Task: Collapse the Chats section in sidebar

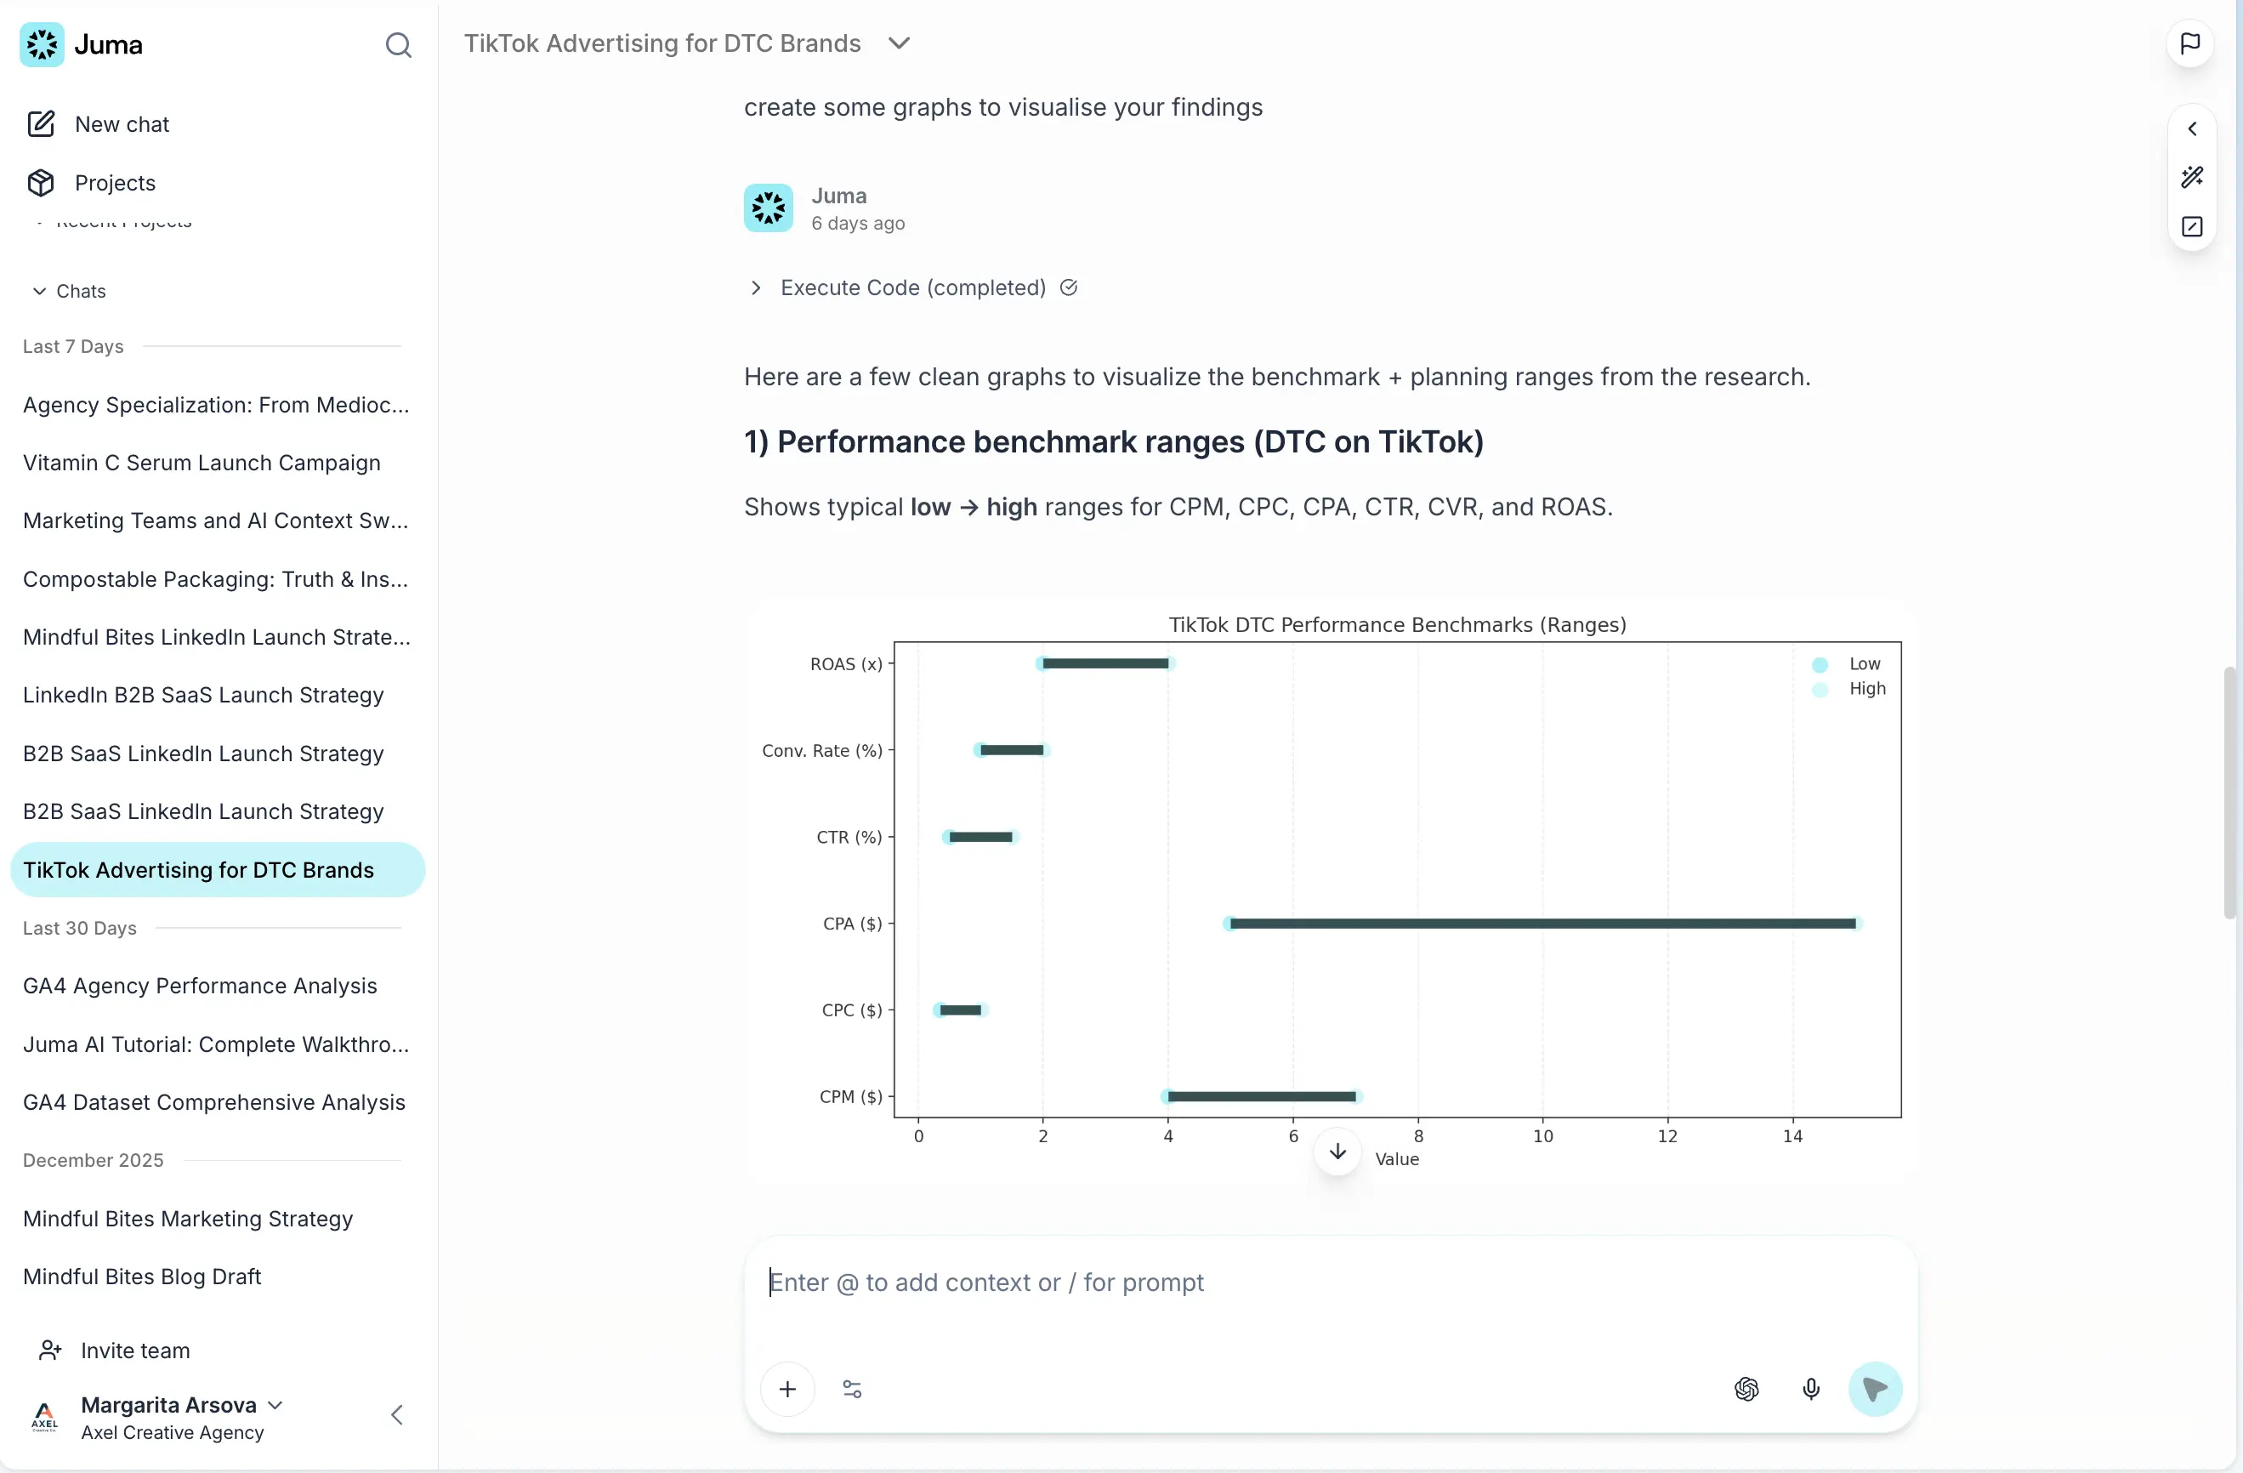Action: coord(40,291)
